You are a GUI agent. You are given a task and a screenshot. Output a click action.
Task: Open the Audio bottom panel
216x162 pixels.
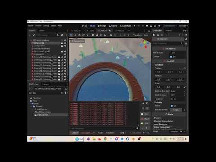pos(100,133)
